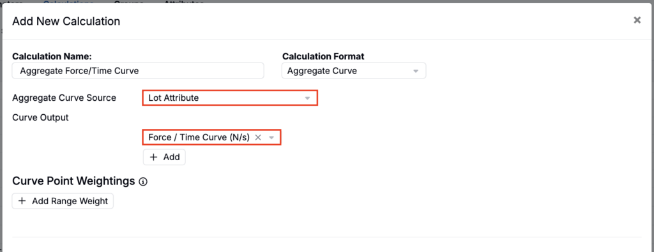Click the caret icon in Lot Attribute box
The width and height of the screenshot is (654, 252).
307,98
